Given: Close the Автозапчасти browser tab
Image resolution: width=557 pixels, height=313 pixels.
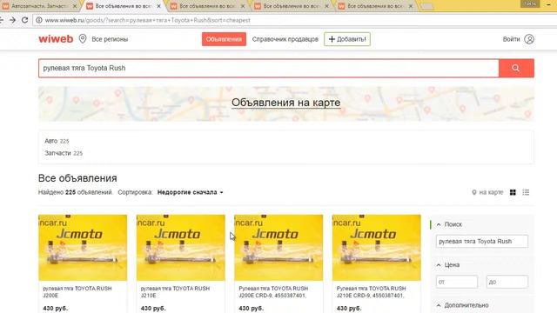Looking at the screenshot, I should (x=75, y=6).
